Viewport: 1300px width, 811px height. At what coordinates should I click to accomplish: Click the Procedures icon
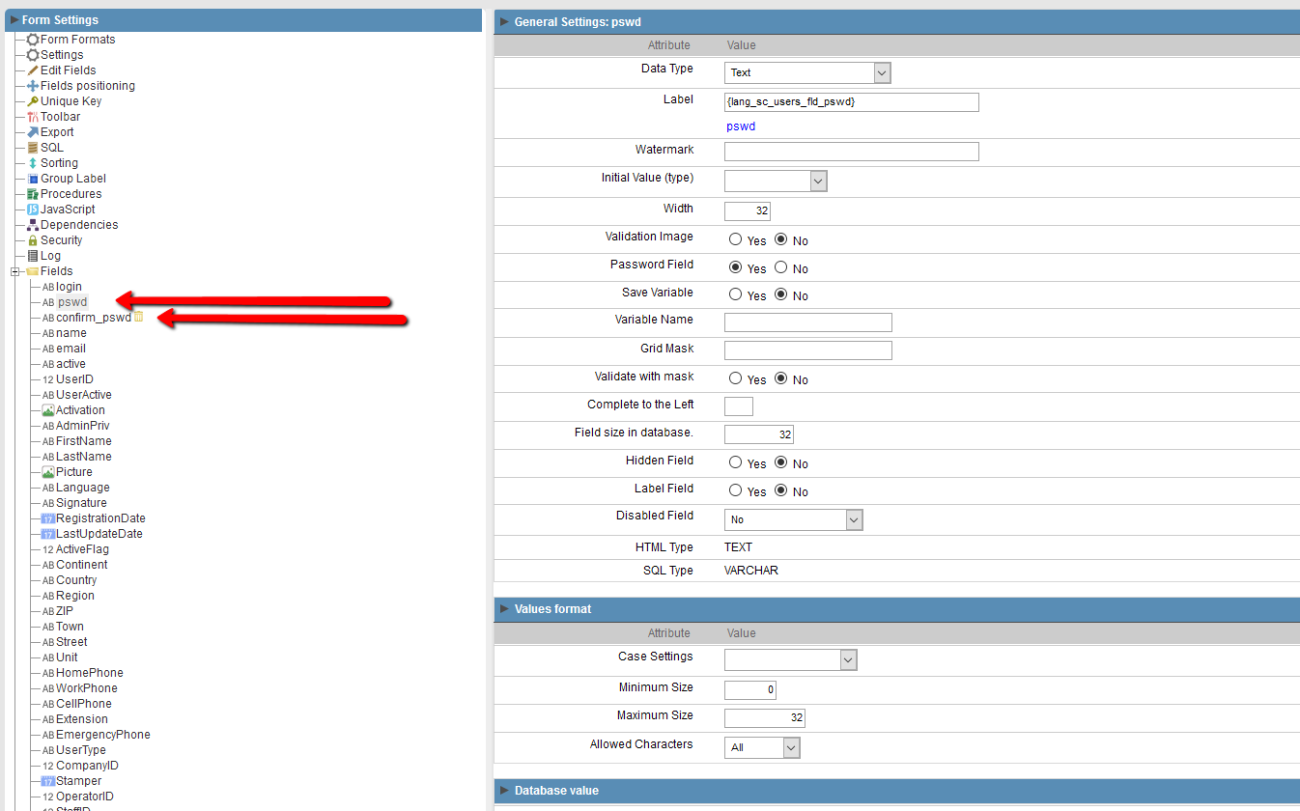(33, 194)
